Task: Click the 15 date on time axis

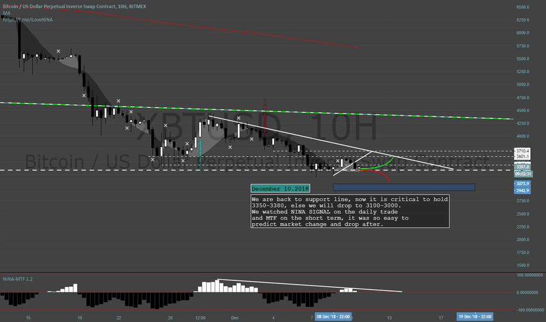Action: (28, 317)
